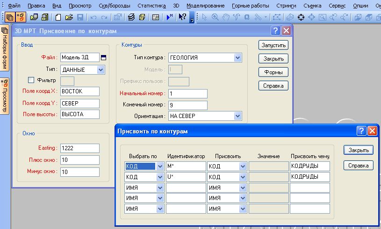Click the browse icon next to Файл field

click(x=103, y=58)
